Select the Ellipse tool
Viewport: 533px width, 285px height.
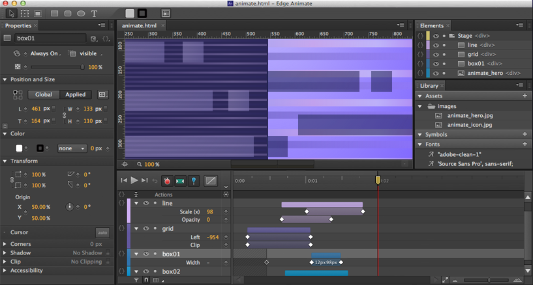point(81,13)
